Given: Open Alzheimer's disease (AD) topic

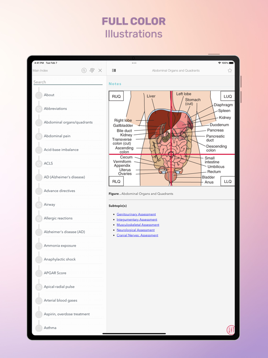Looking at the screenshot, I should coord(64,232).
